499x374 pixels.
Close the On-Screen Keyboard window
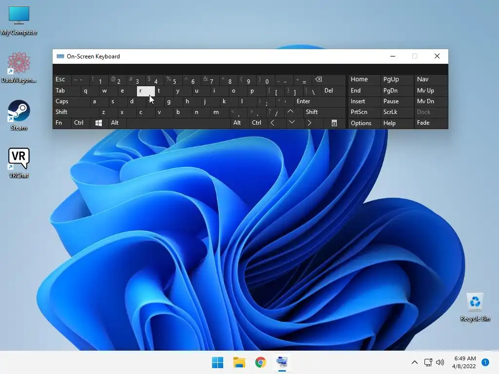pyautogui.click(x=437, y=56)
